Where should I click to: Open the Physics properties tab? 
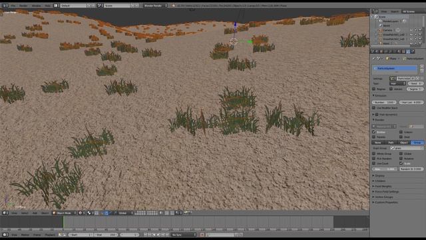tap(413, 51)
